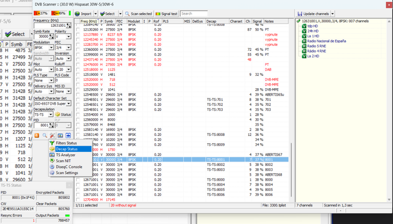393x224 pixels.
Task: Click radio icon of Radio Nacional de España
Action: coord(304,41)
